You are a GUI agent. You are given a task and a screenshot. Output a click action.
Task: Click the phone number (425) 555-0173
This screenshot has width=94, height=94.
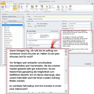click(42, 26)
